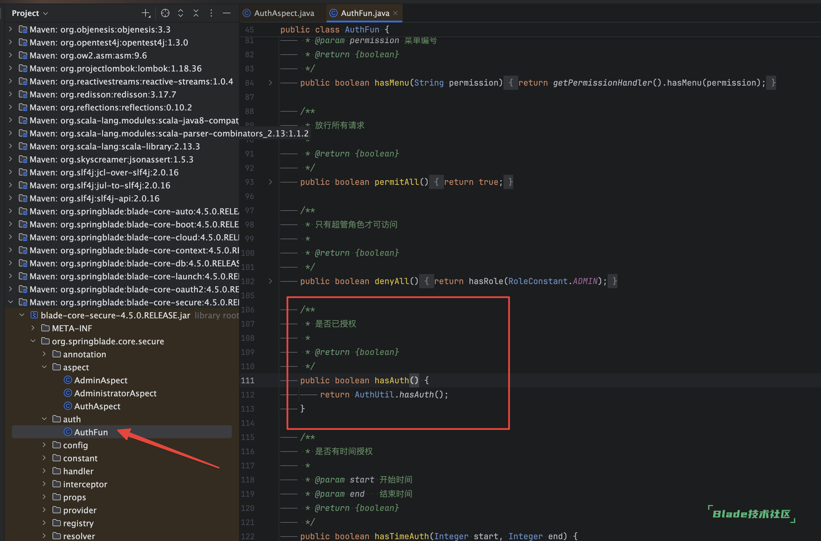Click the add (plus) icon in Project toolbar
Screen dimensions: 821x541
coord(146,13)
